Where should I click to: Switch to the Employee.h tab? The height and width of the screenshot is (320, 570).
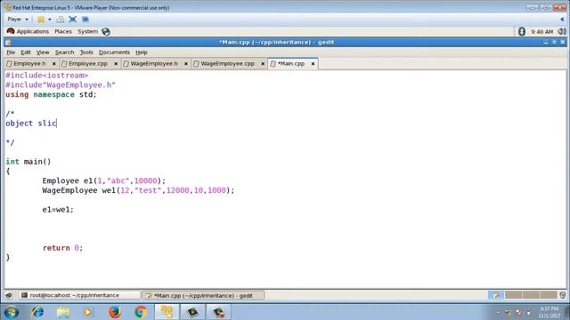click(x=29, y=63)
